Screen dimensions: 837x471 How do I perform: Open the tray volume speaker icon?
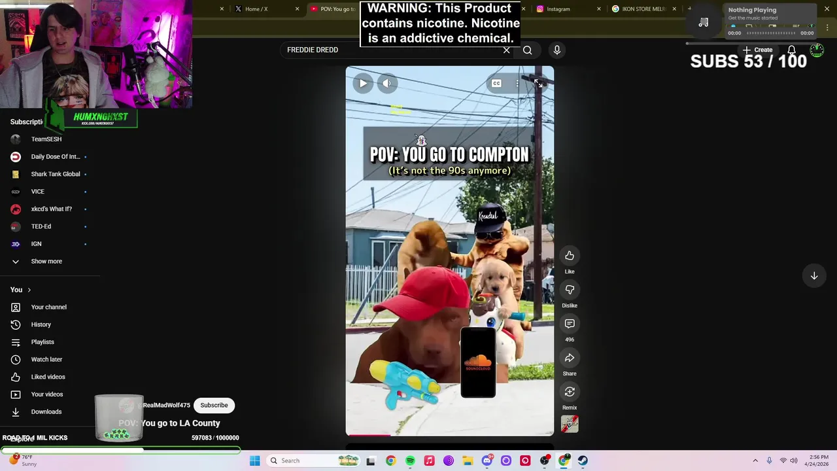[794, 461]
